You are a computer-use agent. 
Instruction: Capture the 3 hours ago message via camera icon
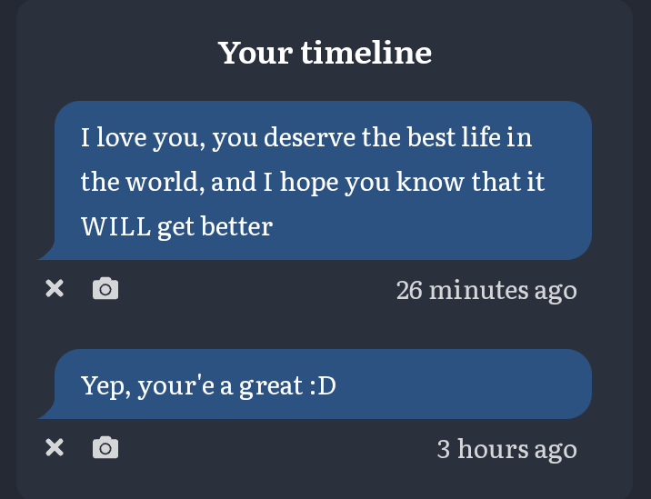pyautogui.click(x=105, y=447)
